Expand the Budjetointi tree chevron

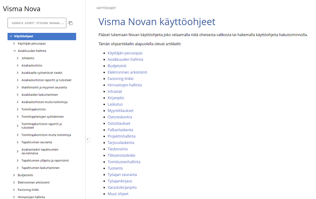[14, 175]
